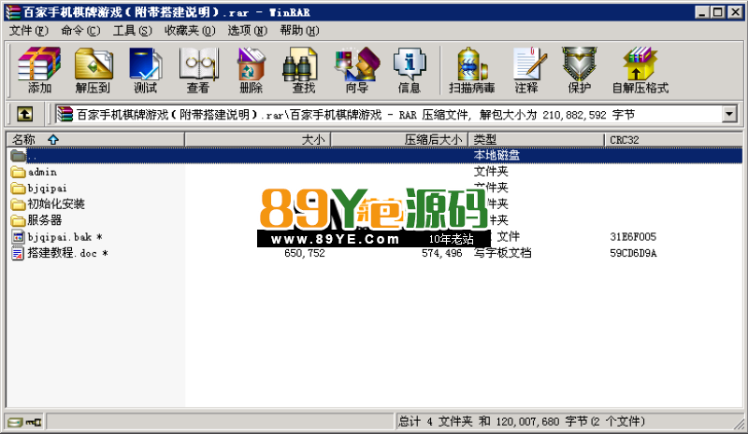This screenshot has width=748, height=434.
Task: Open the View (查看) toolbar icon
Action: 198,70
